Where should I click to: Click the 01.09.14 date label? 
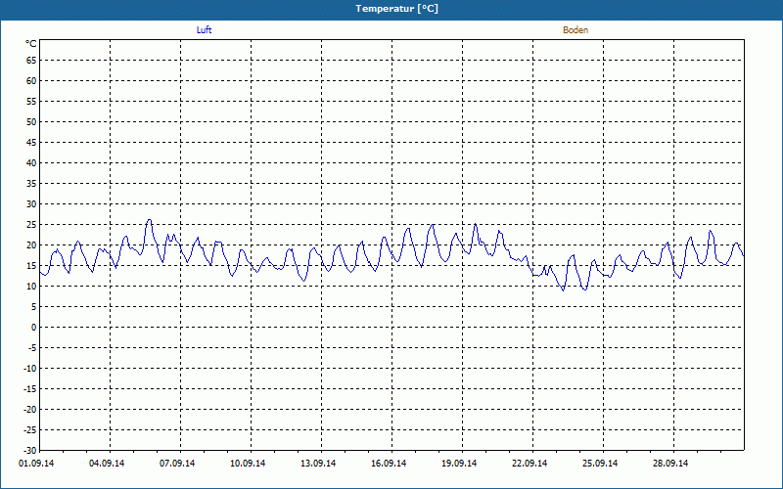[36, 464]
